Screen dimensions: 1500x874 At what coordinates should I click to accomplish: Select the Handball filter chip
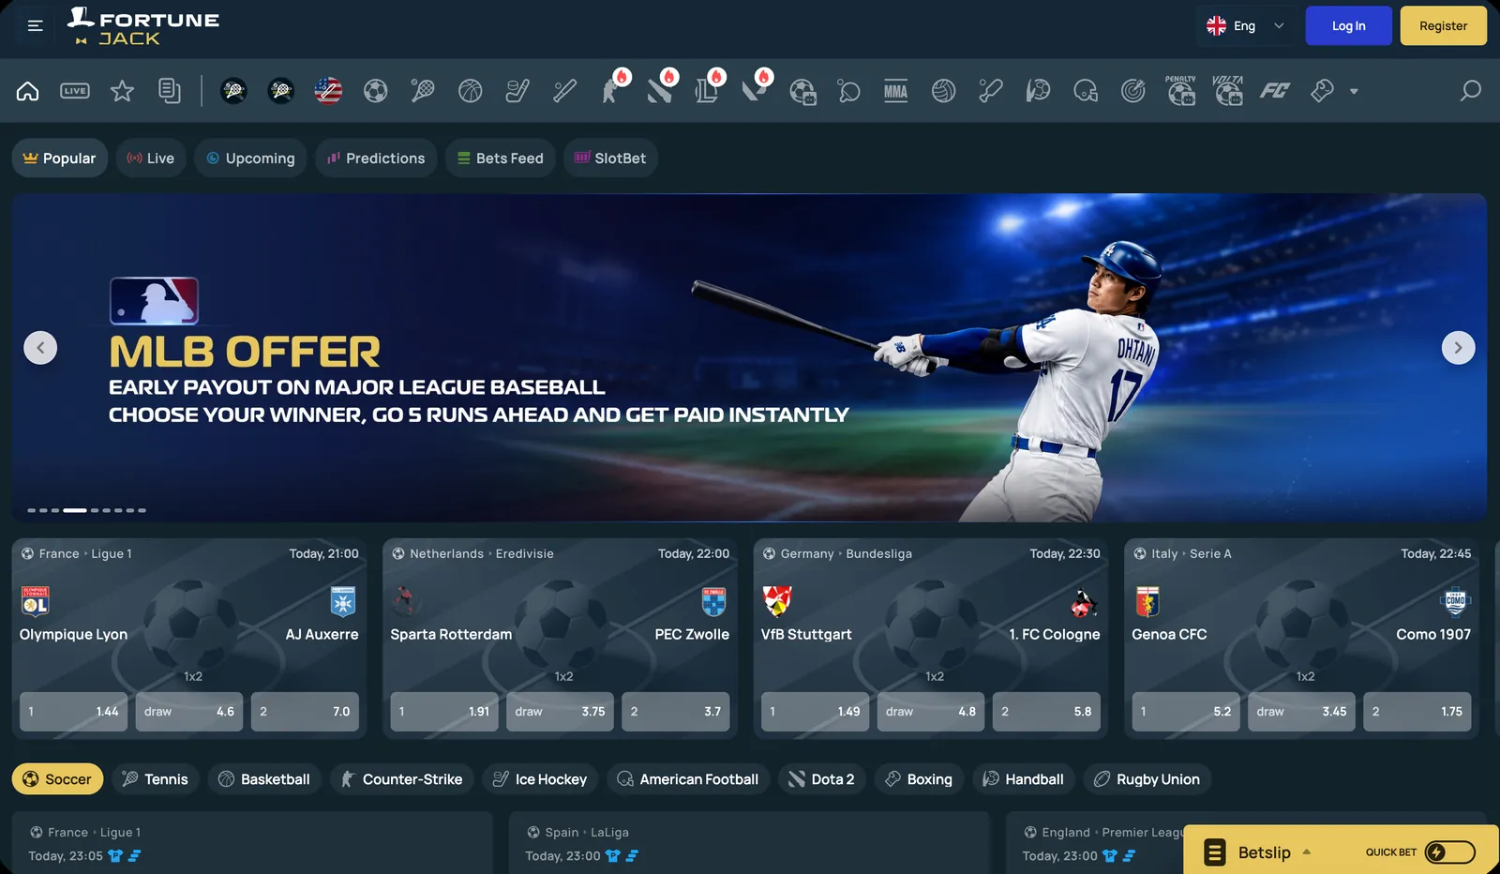(1024, 779)
